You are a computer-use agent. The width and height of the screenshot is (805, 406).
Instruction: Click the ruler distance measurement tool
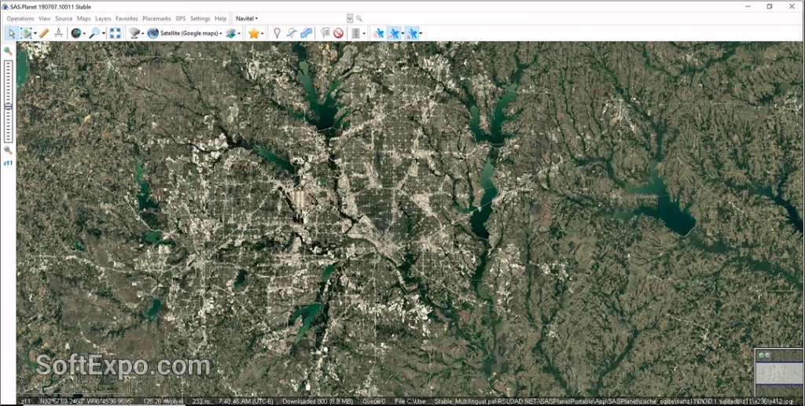pos(44,33)
